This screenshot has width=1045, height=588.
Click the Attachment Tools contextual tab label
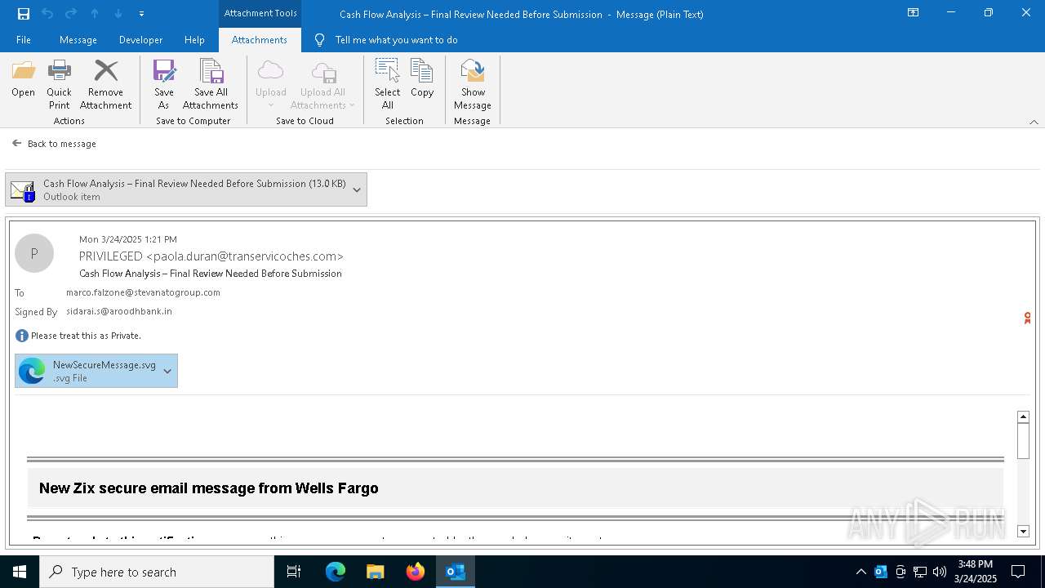tap(260, 13)
